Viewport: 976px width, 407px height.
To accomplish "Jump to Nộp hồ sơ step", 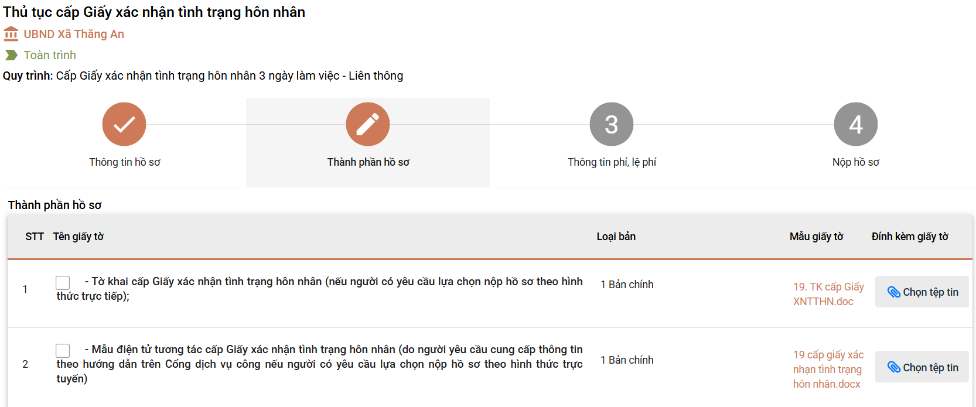I will (855, 162).
